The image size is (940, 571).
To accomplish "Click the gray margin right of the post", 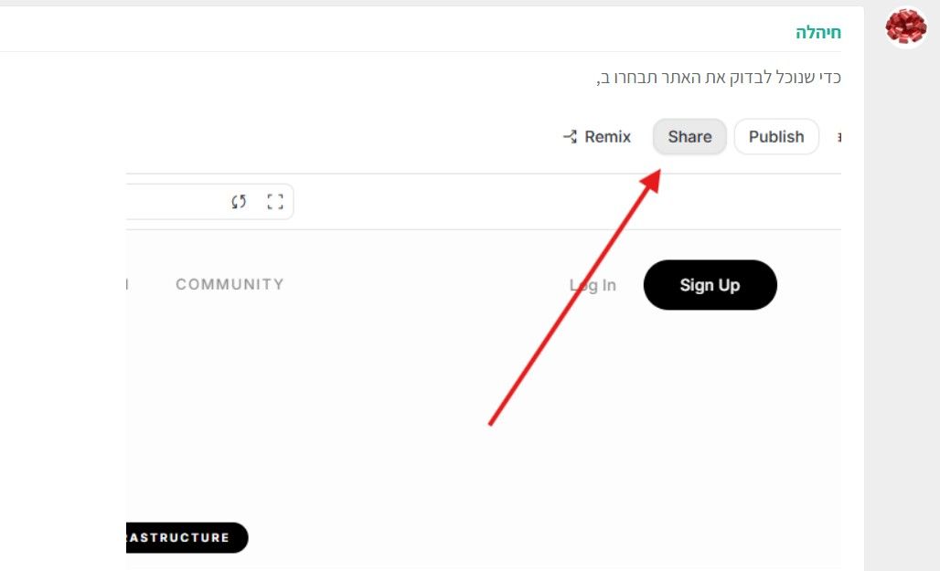I will [902, 300].
